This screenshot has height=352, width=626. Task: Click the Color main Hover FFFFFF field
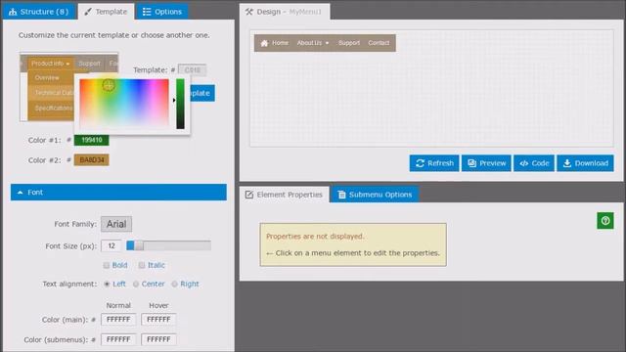point(158,320)
